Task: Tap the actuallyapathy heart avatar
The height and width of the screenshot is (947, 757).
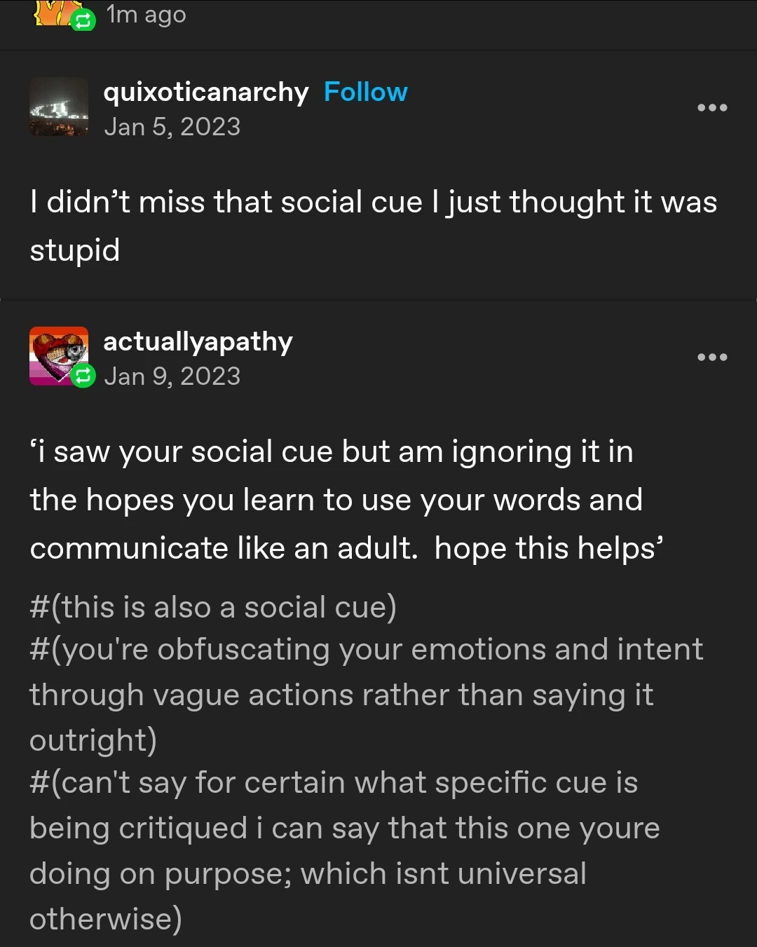Action: 59,356
